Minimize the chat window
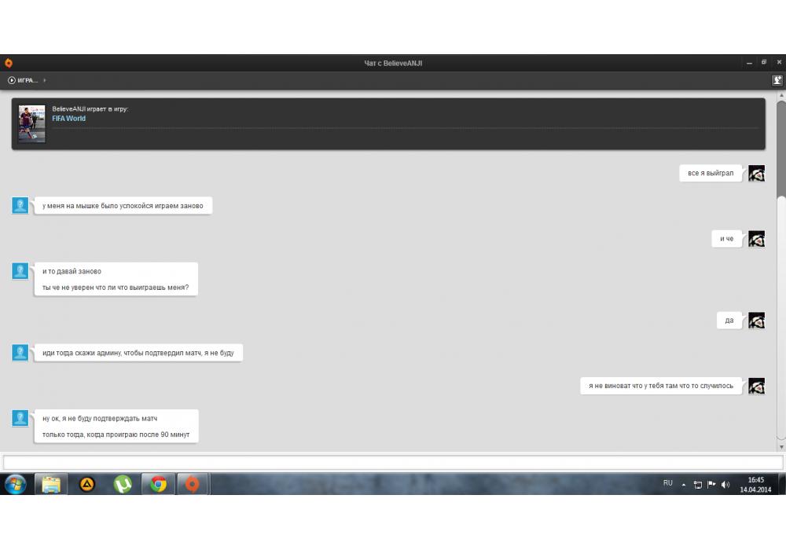Screen dimensions: 786x550 [749, 63]
